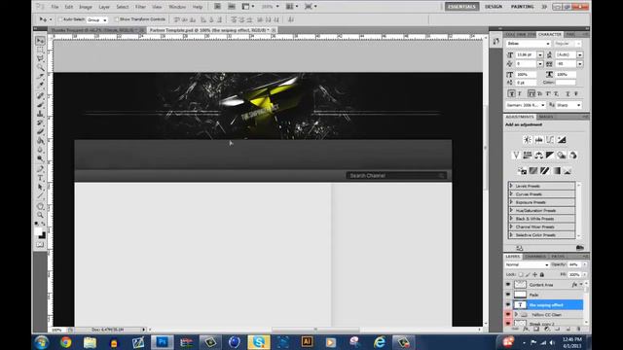Click the foreground color swatch

coord(38,231)
